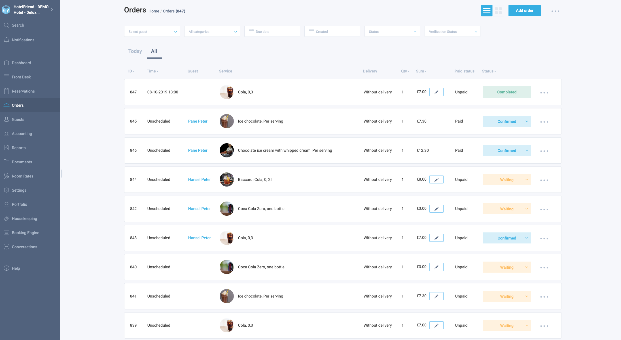Switch to the Today tab
This screenshot has height=340, width=621.
coord(135,51)
